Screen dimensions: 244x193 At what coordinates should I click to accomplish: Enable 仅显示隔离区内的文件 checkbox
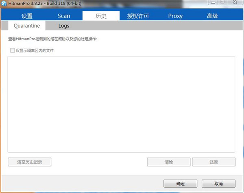[13, 50]
